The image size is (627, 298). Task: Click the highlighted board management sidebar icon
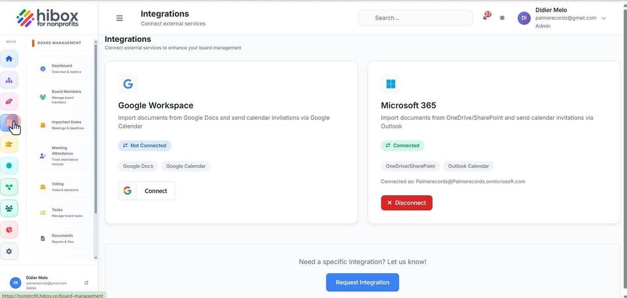10,122
